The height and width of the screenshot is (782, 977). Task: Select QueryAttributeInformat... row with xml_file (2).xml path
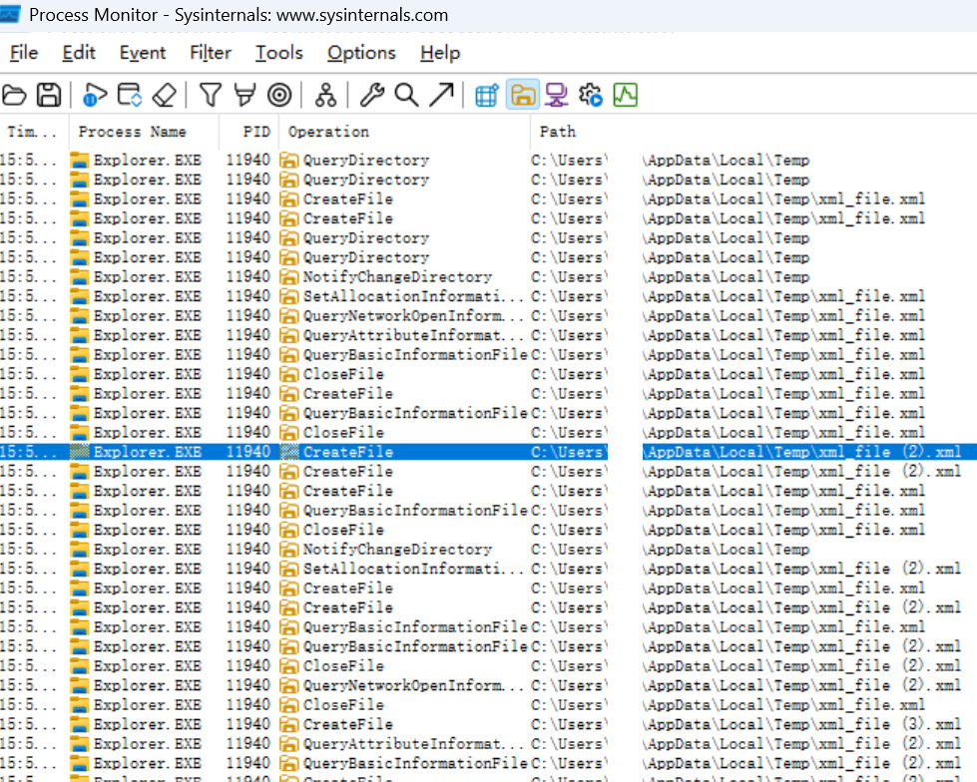tap(489, 743)
